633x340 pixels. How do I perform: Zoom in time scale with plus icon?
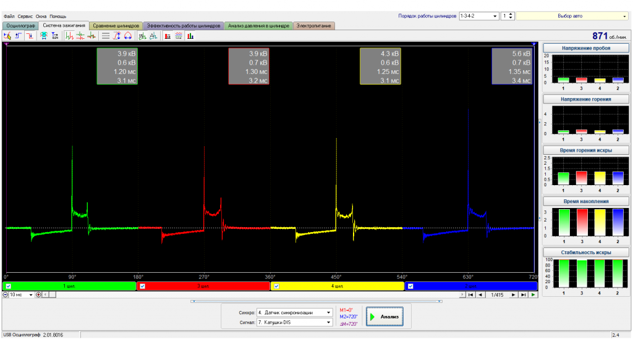pyautogui.click(x=38, y=295)
